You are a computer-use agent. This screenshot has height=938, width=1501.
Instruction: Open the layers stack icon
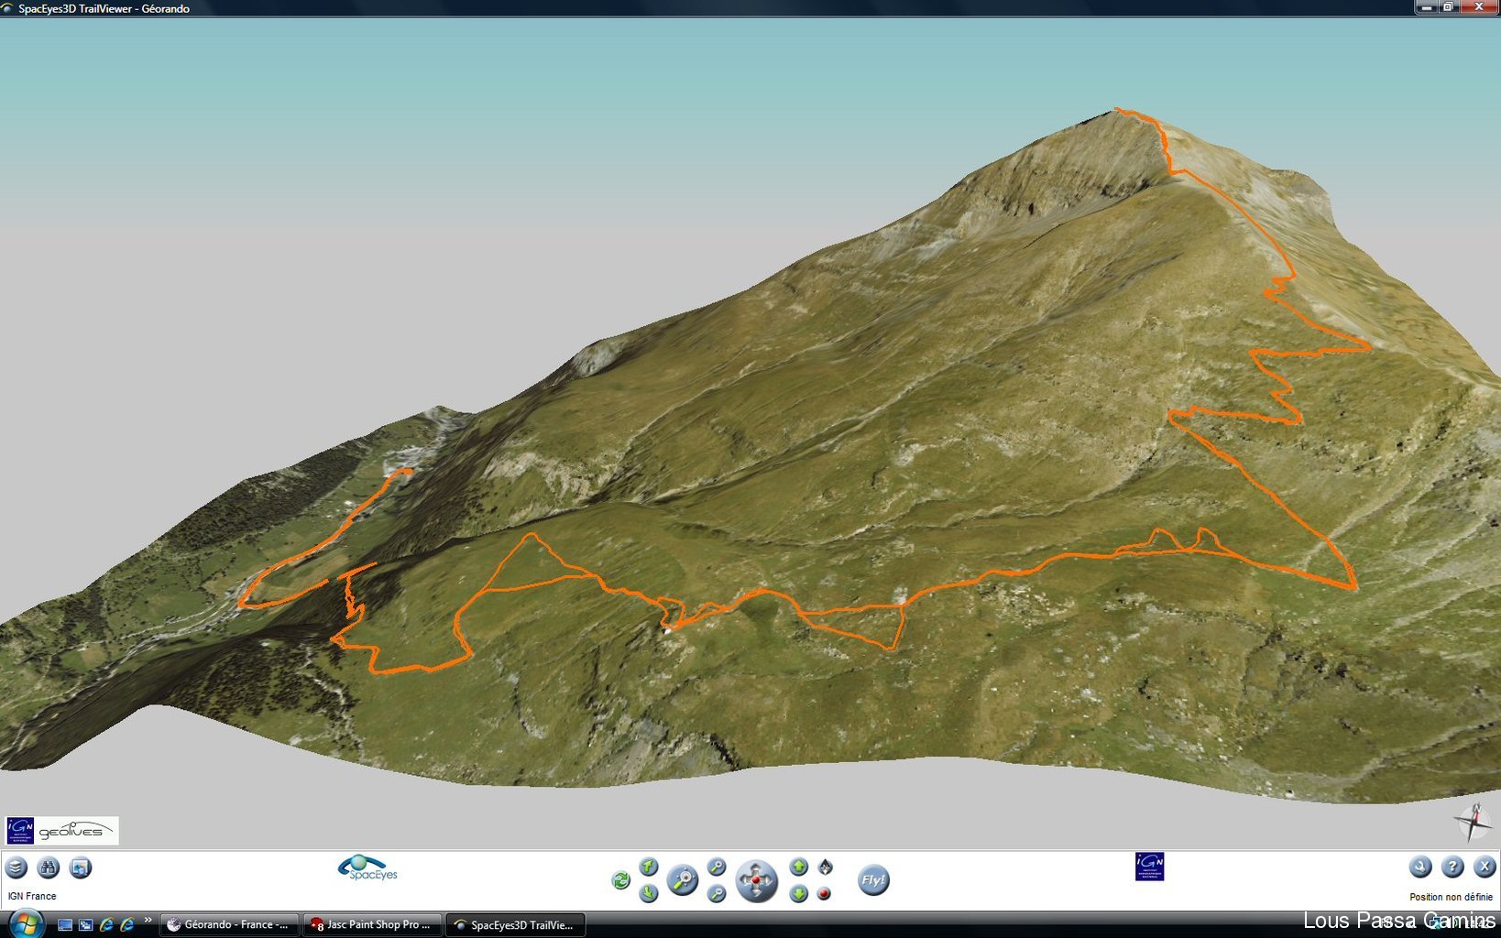(x=16, y=867)
